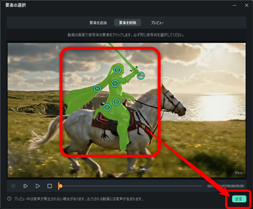Close the 要素の選択 dialog
The height and width of the screenshot is (209, 253).
pos(246,6)
